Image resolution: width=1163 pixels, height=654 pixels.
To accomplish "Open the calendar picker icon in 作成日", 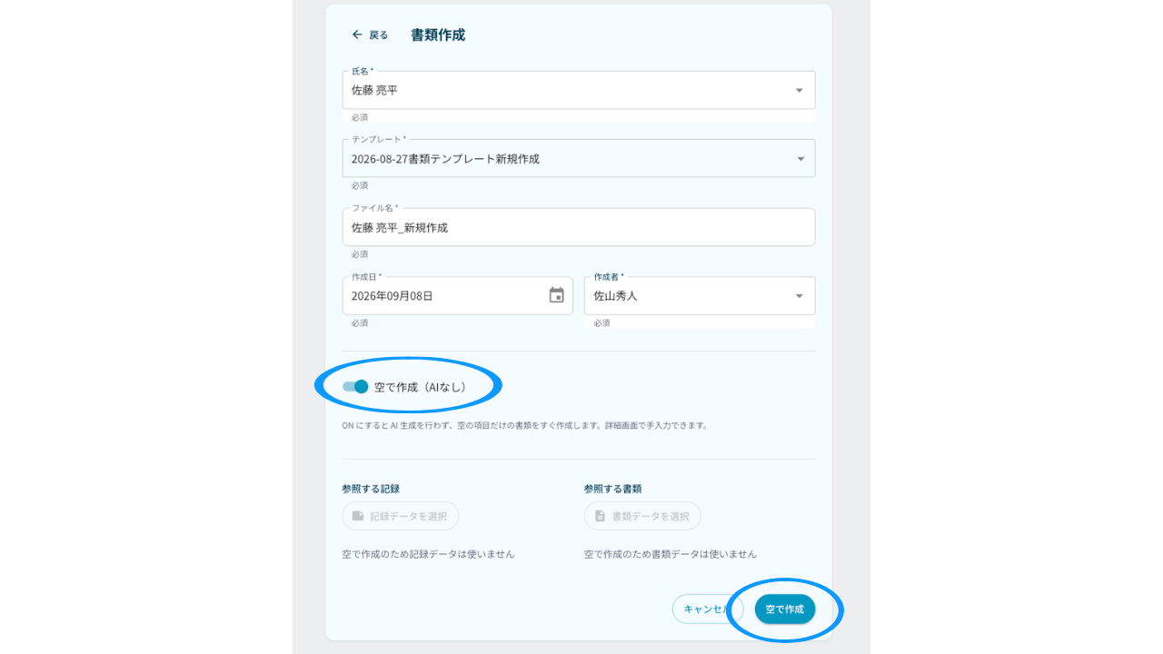I will [x=557, y=295].
